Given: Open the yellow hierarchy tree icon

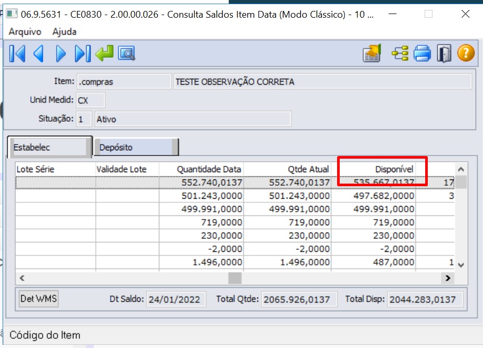Looking at the screenshot, I should click(400, 54).
